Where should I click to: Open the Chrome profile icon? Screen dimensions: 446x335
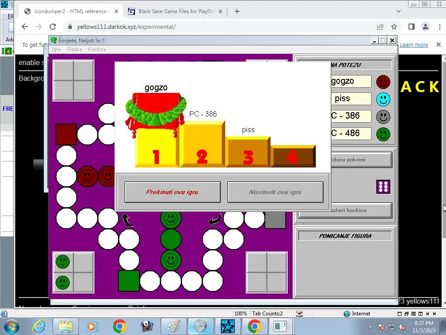(426, 27)
